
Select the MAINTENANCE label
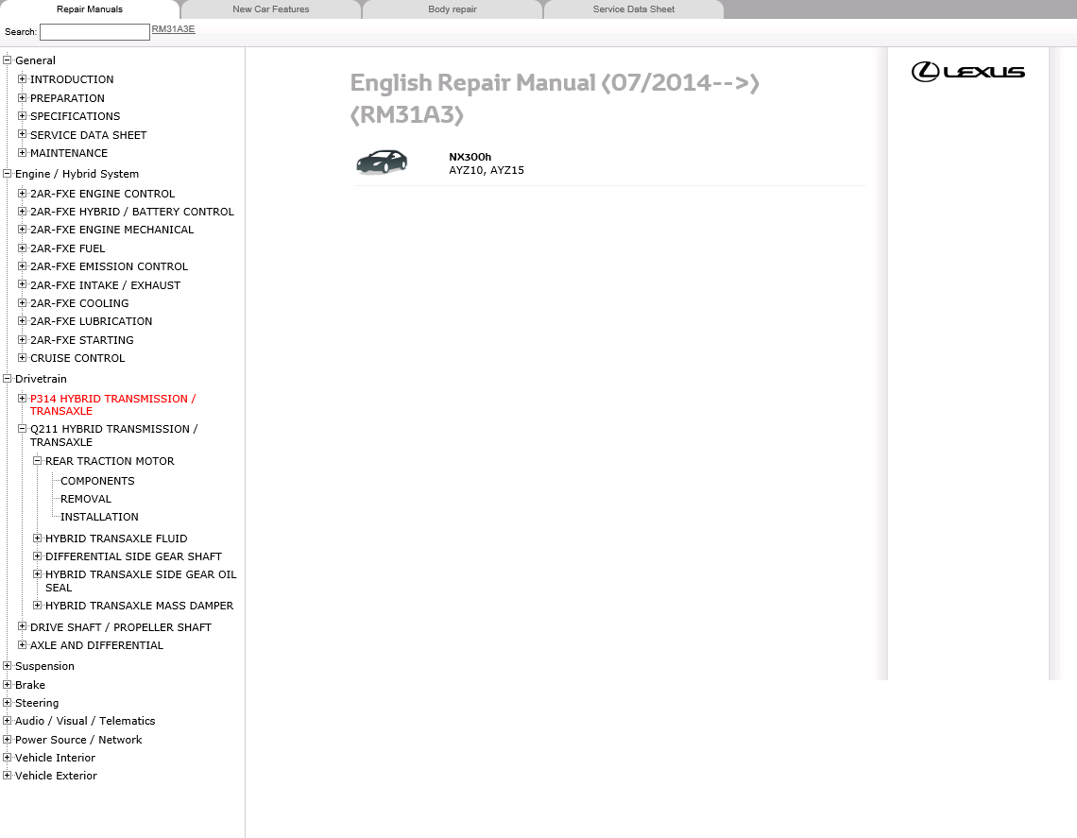[69, 153]
